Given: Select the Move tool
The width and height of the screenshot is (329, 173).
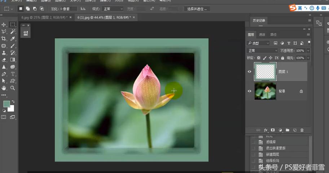Looking at the screenshot, I should (4, 25).
